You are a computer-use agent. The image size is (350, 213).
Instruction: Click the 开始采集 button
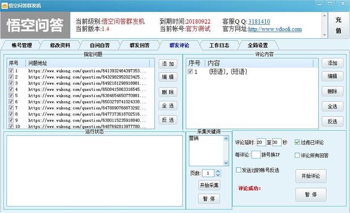[x=209, y=185]
